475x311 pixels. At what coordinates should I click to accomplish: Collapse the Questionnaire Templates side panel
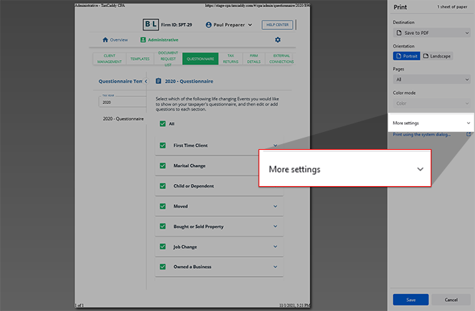(x=146, y=81)
